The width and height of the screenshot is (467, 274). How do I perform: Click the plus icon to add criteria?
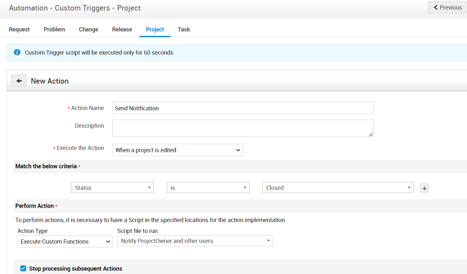(x=424, y=188)
